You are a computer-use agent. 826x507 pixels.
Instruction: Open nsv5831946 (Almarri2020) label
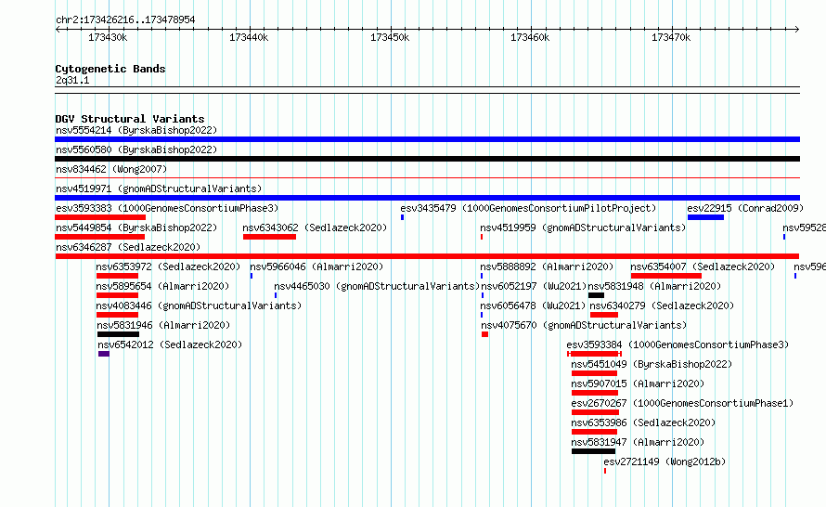pyautogui.click(x=164, y=325)
